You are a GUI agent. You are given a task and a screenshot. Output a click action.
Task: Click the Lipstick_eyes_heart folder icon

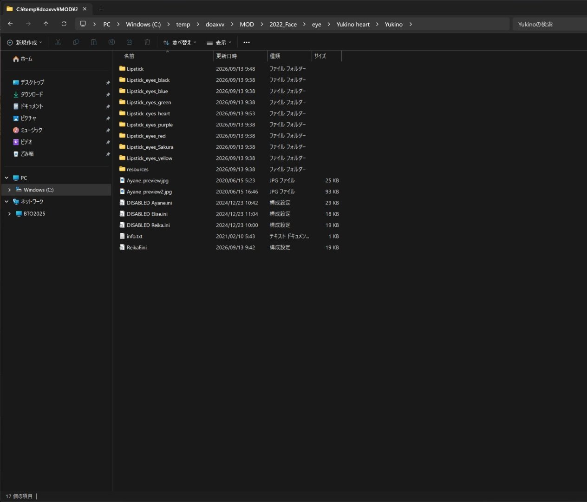122,113
